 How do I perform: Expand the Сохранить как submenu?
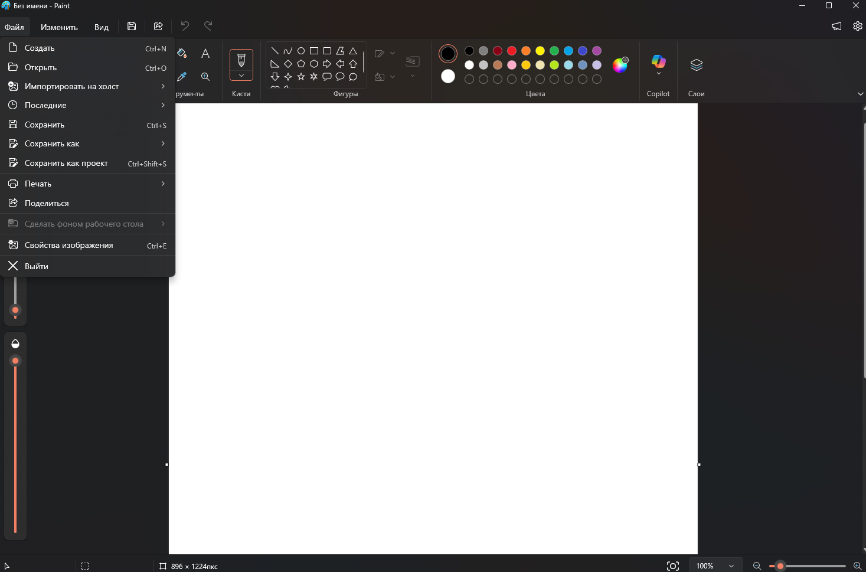pyautogui.click(x=87, y=143)
